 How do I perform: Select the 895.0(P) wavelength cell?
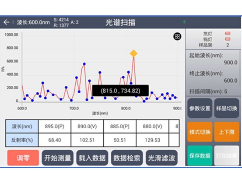coord(55,127)
